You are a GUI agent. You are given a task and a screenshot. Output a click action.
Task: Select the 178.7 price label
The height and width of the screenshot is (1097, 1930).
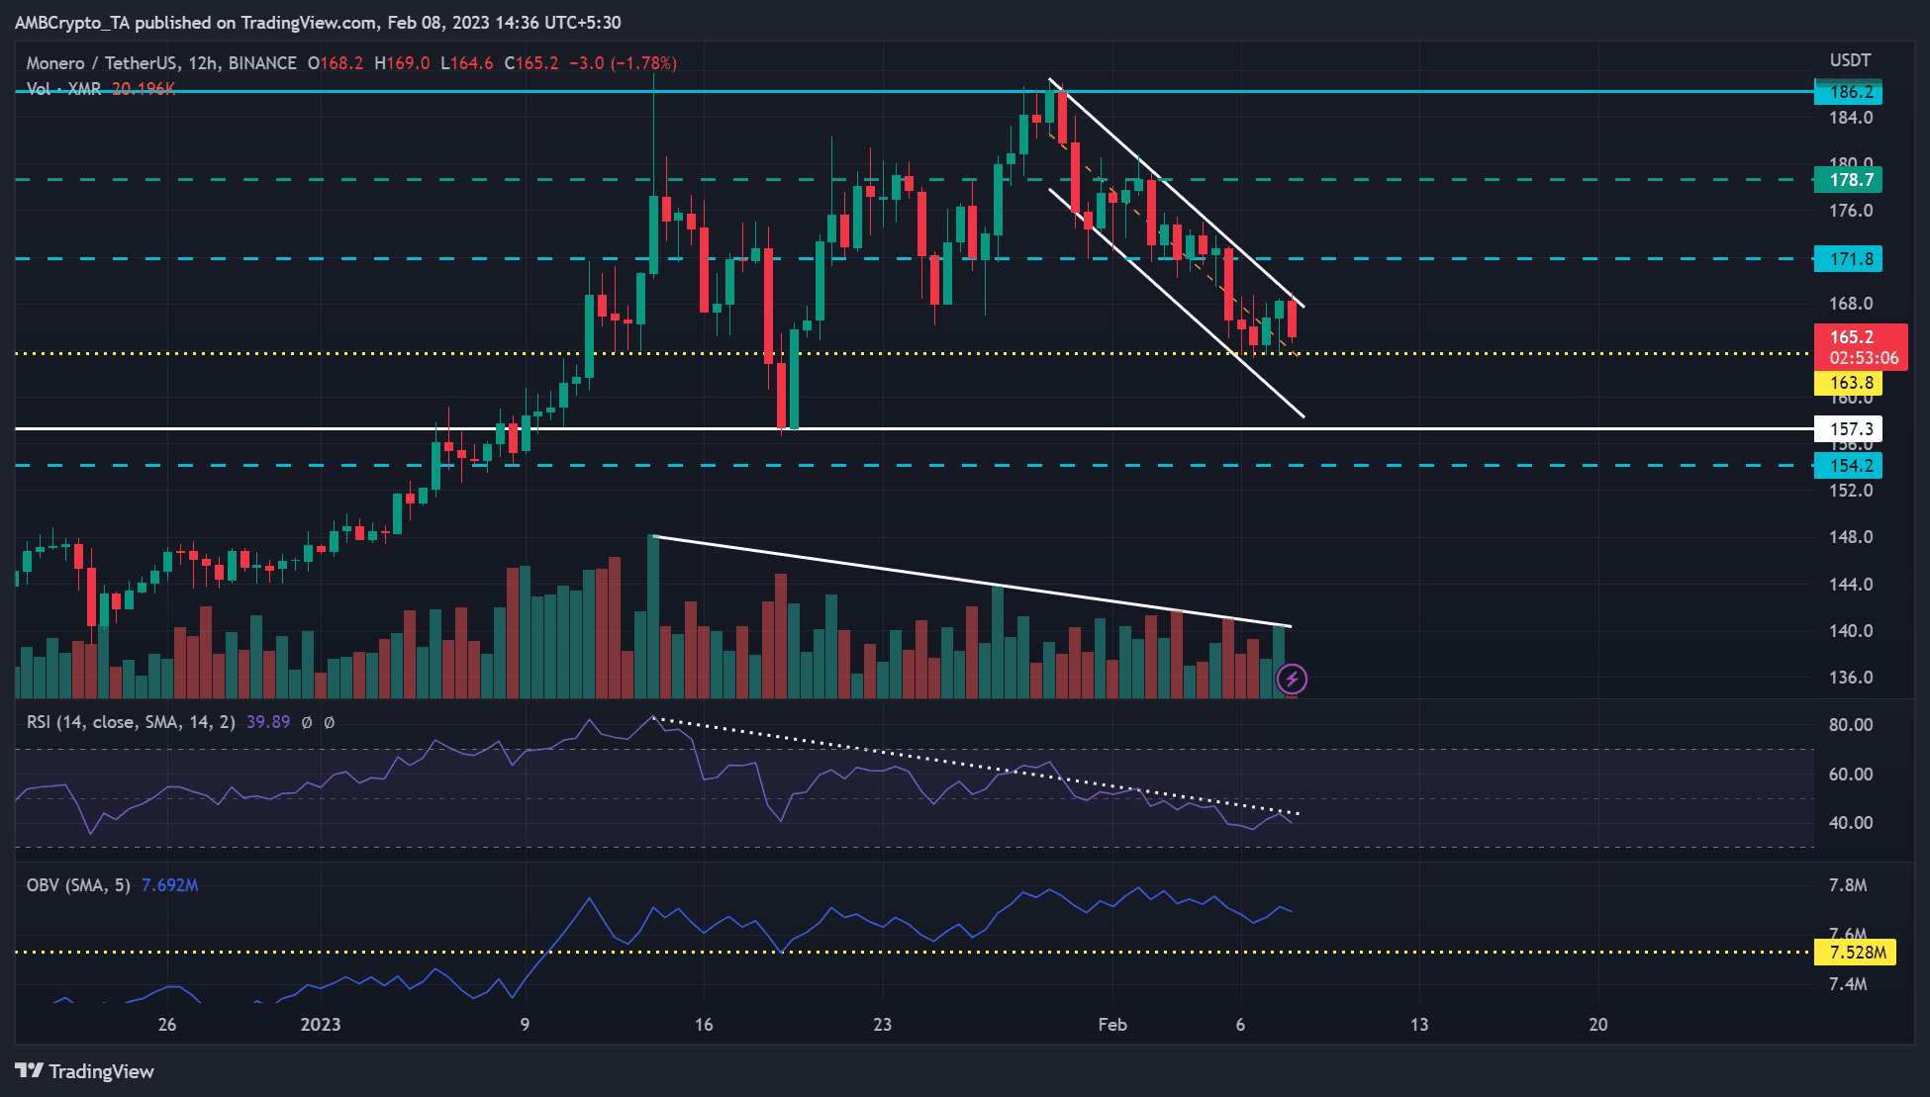(1848, 180)
